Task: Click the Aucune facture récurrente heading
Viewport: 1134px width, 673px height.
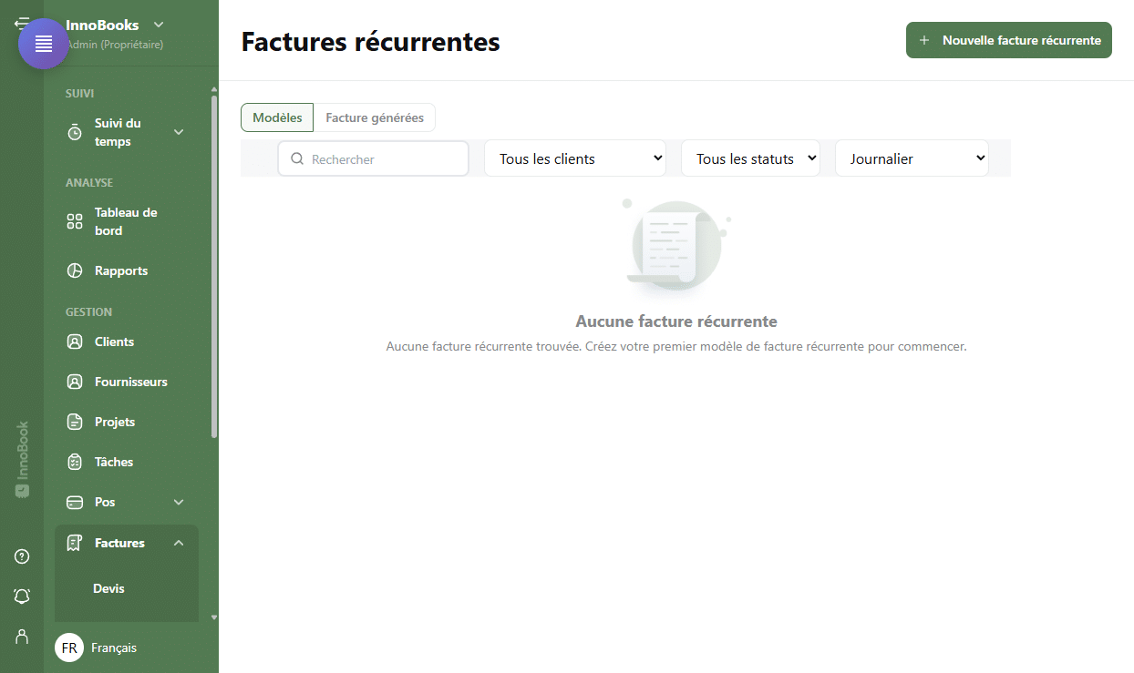Action: (x=676, y=321)
